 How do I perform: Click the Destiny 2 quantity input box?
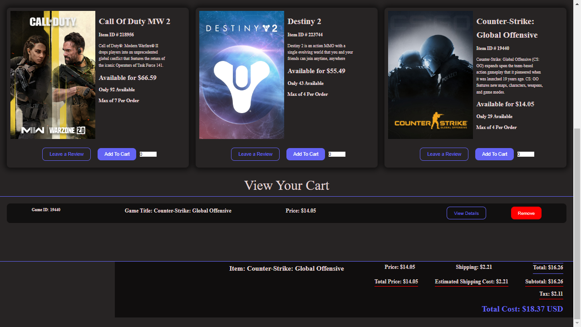pyautogui.click(x=337, y=154)
